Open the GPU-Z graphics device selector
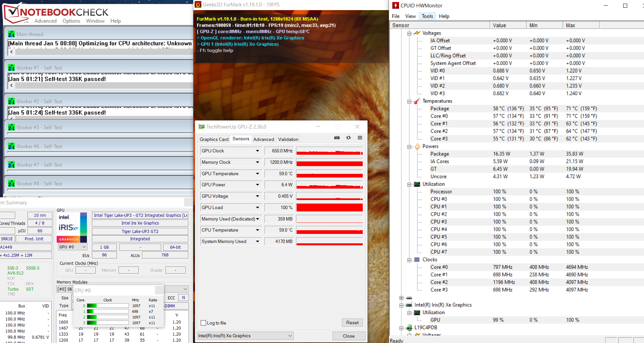Viewport: 644px width, 343px height. click(x=246, y=336)
